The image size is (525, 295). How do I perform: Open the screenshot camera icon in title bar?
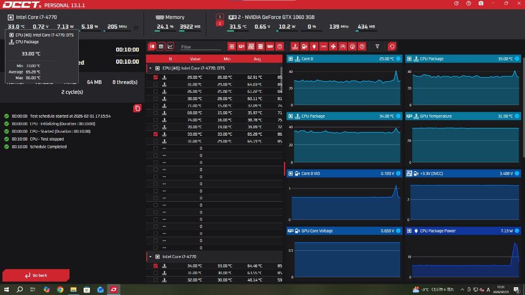pyautogui.click(x=481, y=3)
